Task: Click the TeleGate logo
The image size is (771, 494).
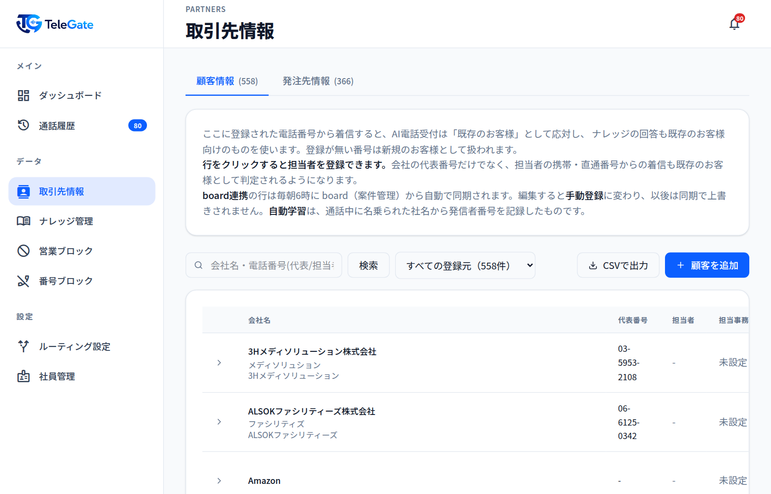Action: (55, 24)
